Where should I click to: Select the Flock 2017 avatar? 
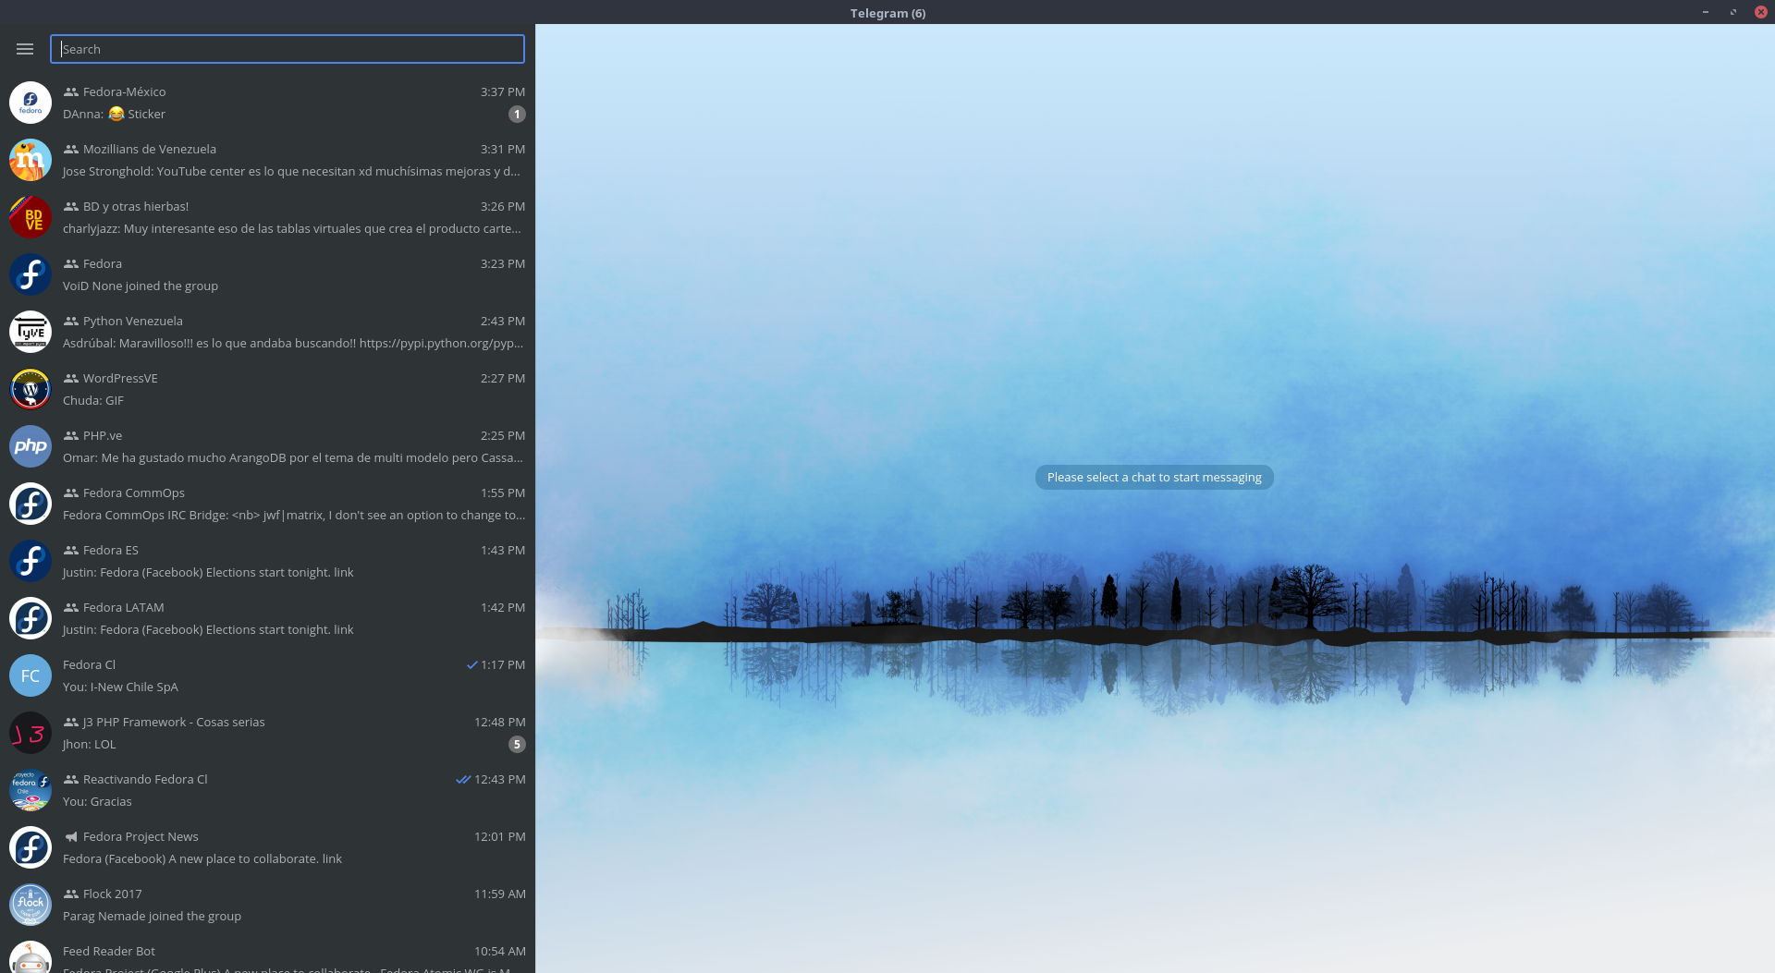click(x=31, y=905)
